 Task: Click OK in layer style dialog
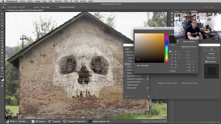211,49
